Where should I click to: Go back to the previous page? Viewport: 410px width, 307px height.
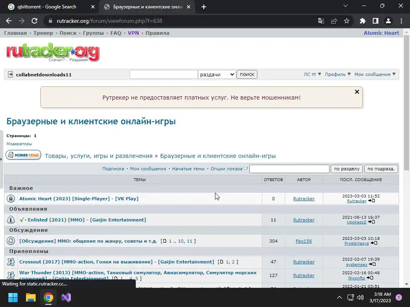click(x=9, y=21)
